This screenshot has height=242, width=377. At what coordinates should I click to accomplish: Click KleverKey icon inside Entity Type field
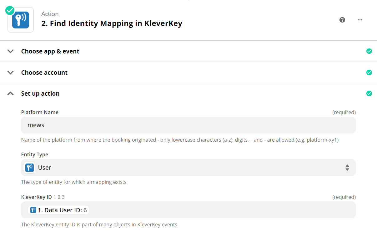[x=30, y=168]
